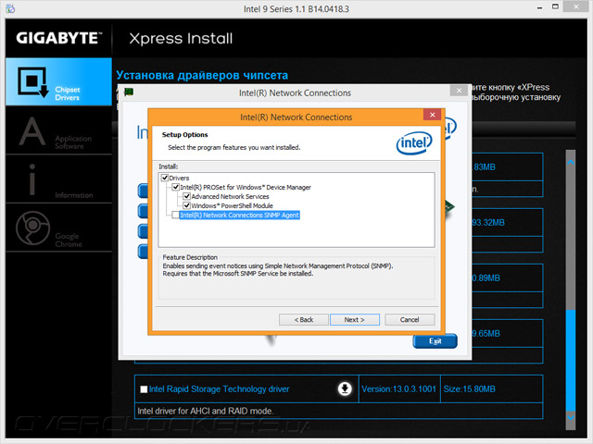Select the Advanced Network Services label
Viewport: 593px width, 444px height.
pos(230,196)
